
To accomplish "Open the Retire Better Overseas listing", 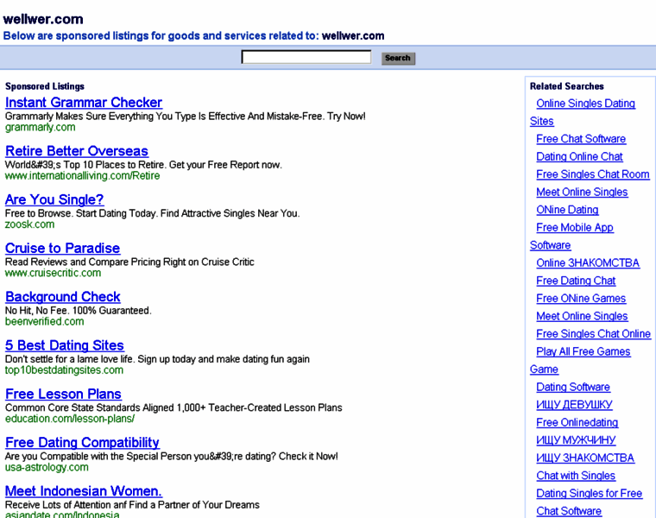I will [x=77, y=151].
